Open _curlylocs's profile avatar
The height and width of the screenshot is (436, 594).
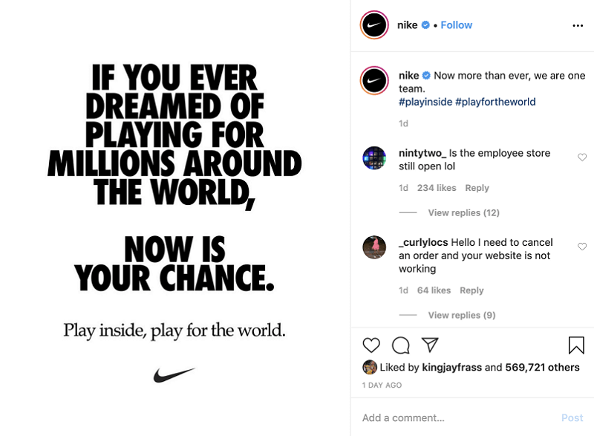374,247
